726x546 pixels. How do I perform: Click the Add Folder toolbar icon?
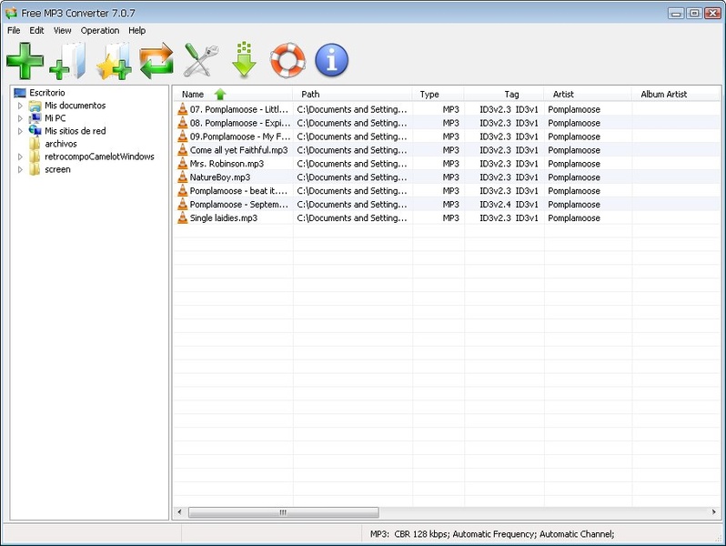click(x=68, y=61)
